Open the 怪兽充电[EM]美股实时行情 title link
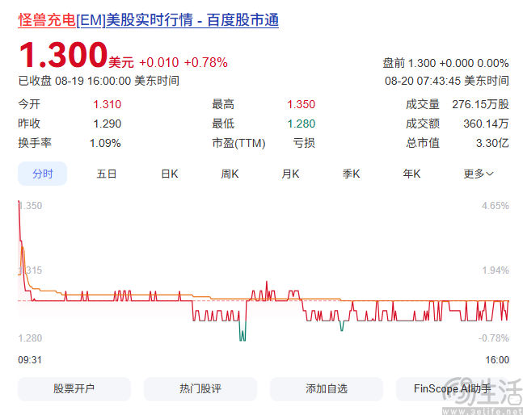The height and width of the screenshot is (415, 523). [149, 20]
